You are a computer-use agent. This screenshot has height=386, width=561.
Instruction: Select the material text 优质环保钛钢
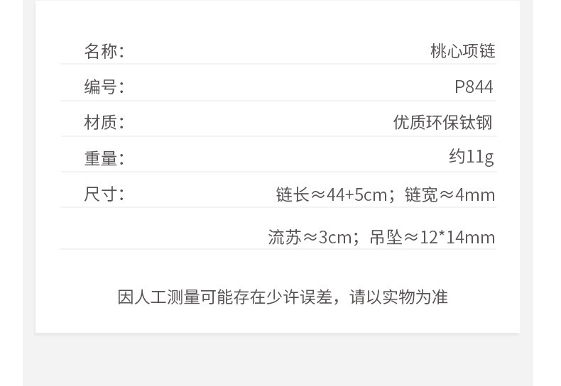coord(443,122)
